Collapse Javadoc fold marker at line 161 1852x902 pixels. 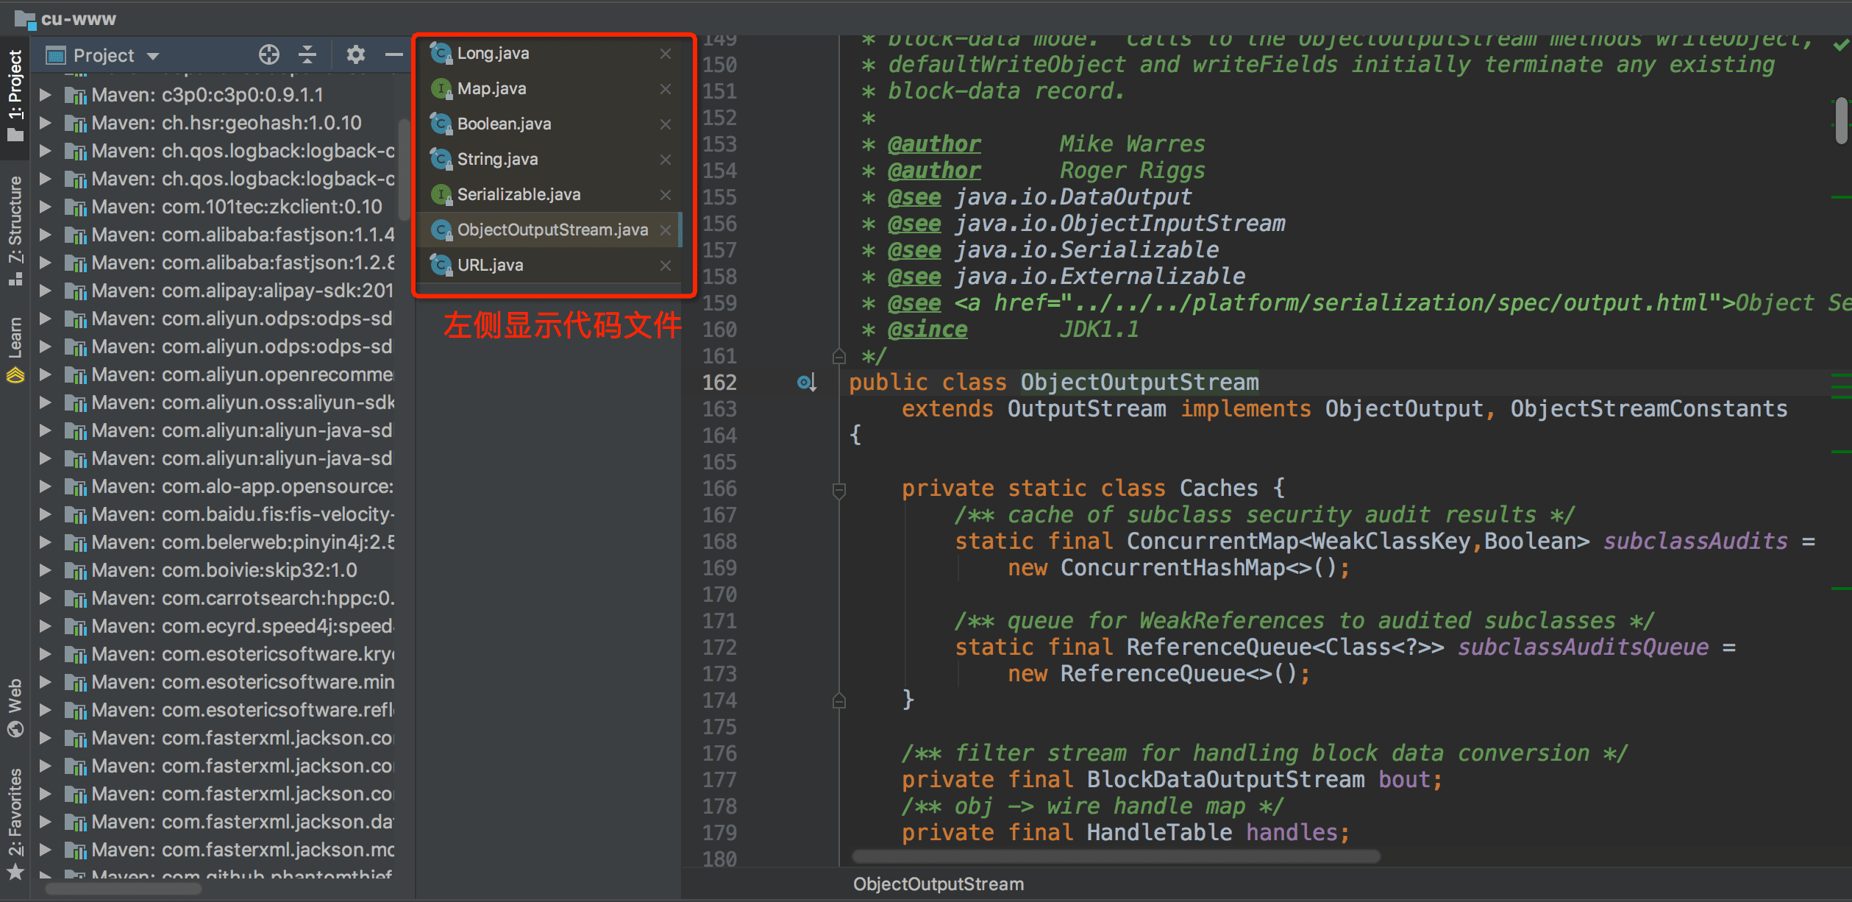pos(838,356)
